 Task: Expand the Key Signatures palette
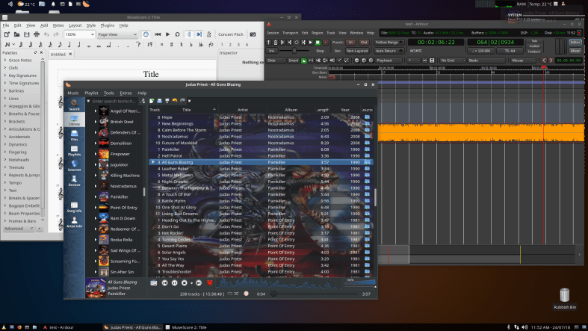coord(23,75)
